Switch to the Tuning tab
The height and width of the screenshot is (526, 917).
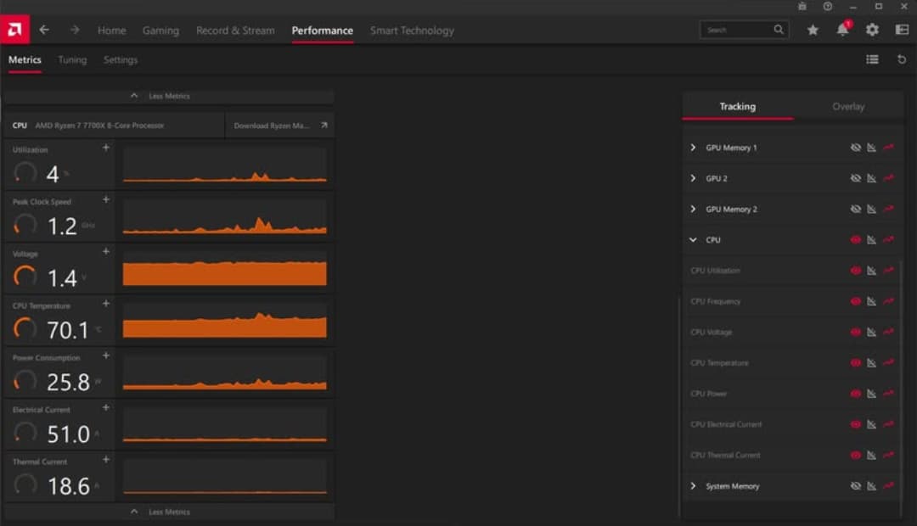[x=72, y=59]
